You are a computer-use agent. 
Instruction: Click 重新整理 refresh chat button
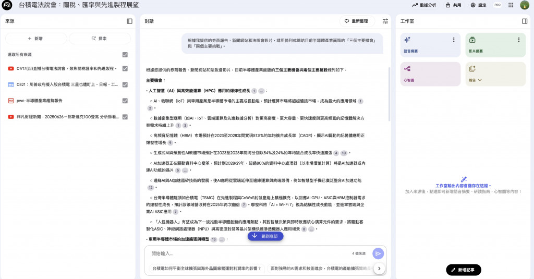pyautogui.click(x=357, y=21)
